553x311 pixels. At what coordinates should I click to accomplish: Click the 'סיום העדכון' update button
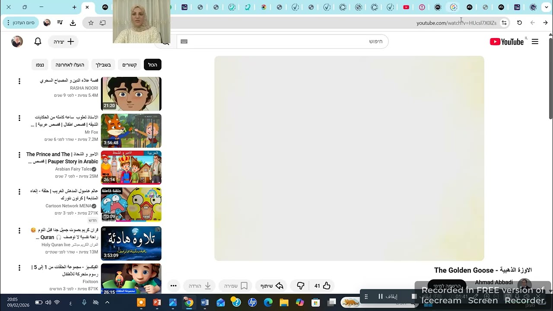point(21,22)
